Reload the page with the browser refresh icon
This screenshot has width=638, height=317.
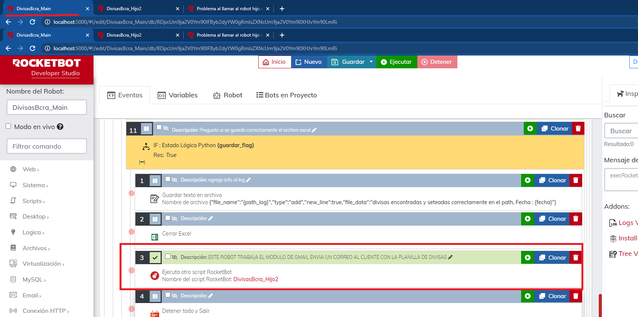[x=32, y=48]
